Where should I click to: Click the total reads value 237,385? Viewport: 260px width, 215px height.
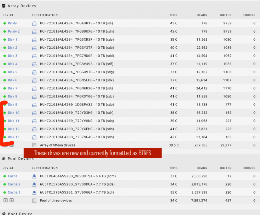pyautogui.click(x=201, y=145)
